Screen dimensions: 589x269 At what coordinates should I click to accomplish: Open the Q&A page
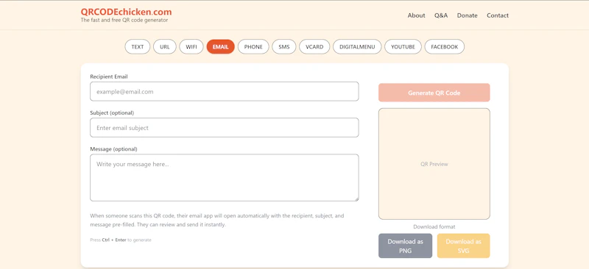pyautogui.click(x=441, y=15)
